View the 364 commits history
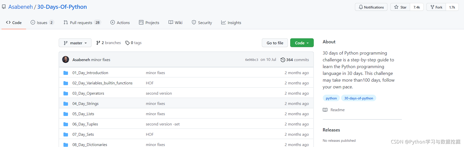This screenshot has height=147, width=464. pyautogui.click(x=297, y=60)
